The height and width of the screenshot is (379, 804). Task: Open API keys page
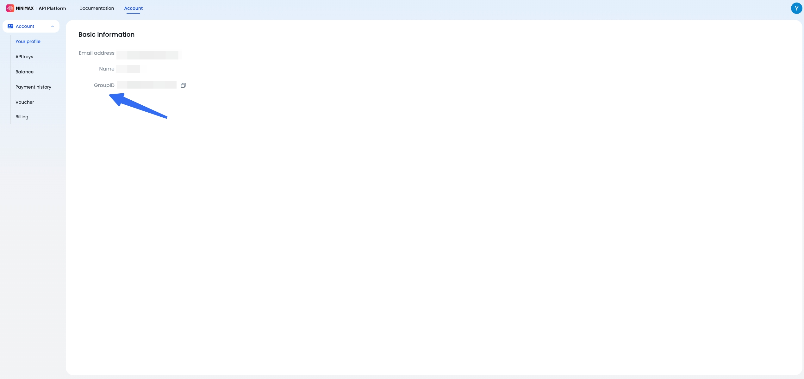[24, 57]
